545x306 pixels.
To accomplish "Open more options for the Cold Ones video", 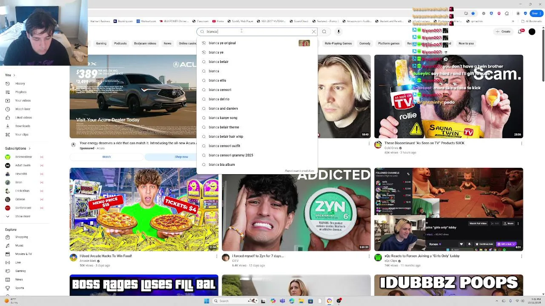I will 522,144.
